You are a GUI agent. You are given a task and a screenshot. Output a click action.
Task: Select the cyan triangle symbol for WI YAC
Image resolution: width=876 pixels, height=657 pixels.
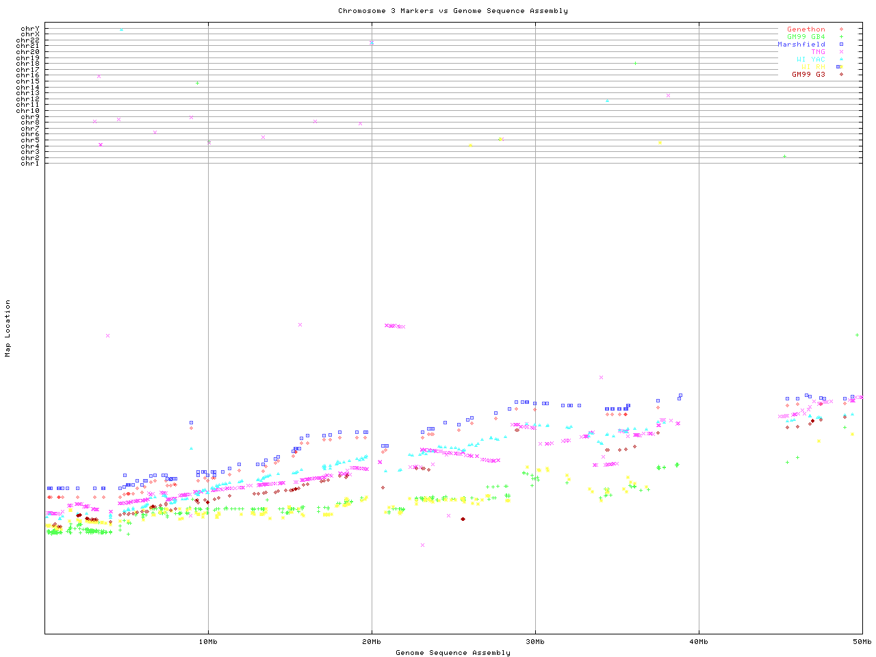click(x=841, y=60)
